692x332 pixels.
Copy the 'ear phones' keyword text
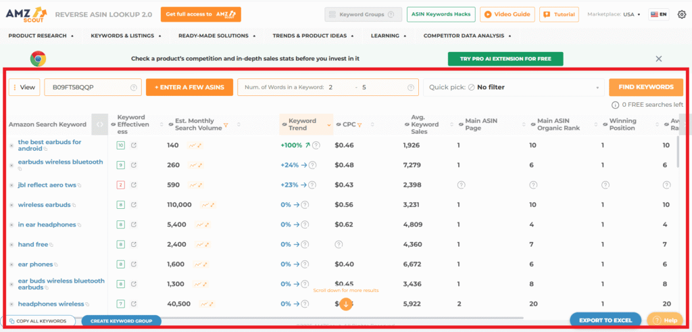tap(56, 265)
